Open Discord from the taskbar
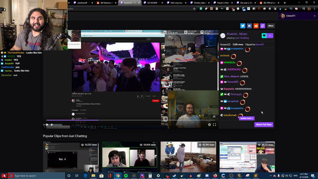The image size is (318, 179). (x=207, y=176)
